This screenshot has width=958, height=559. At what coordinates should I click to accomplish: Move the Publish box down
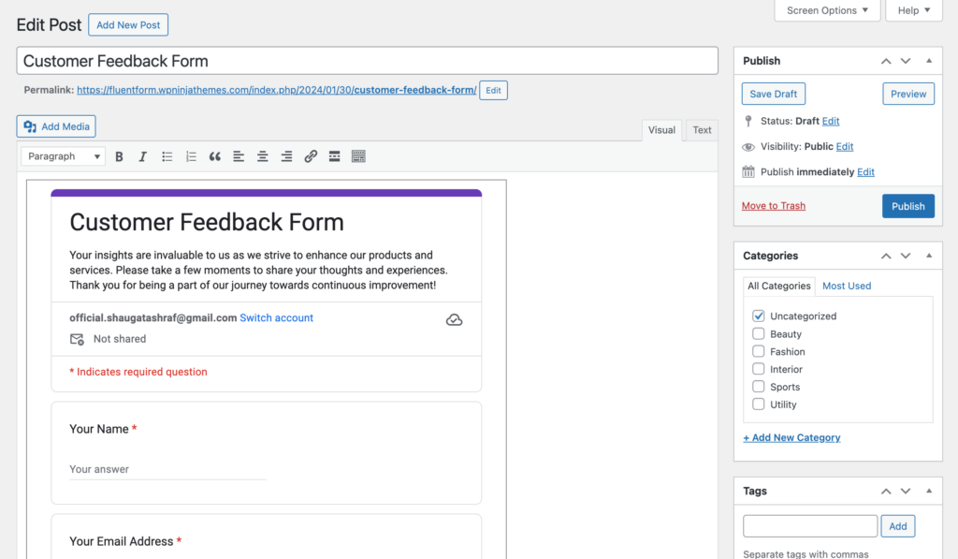click(x=906, y=61)
